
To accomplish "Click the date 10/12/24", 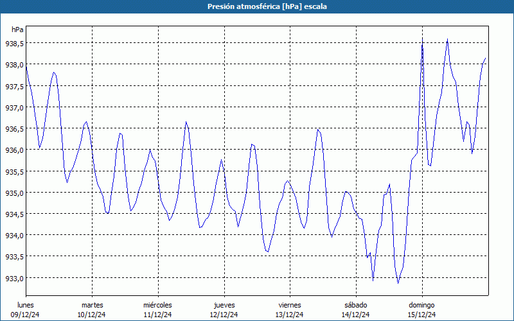I will 91,315.
